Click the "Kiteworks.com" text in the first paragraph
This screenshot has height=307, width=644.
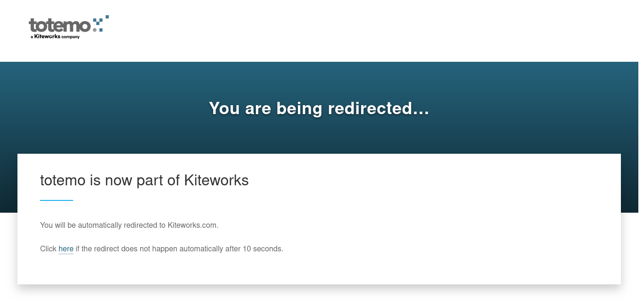point(193,225)
